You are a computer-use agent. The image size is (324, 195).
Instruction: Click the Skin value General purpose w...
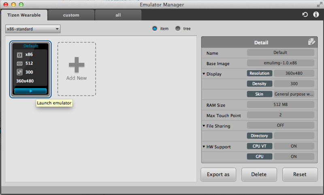coord(294,94)
